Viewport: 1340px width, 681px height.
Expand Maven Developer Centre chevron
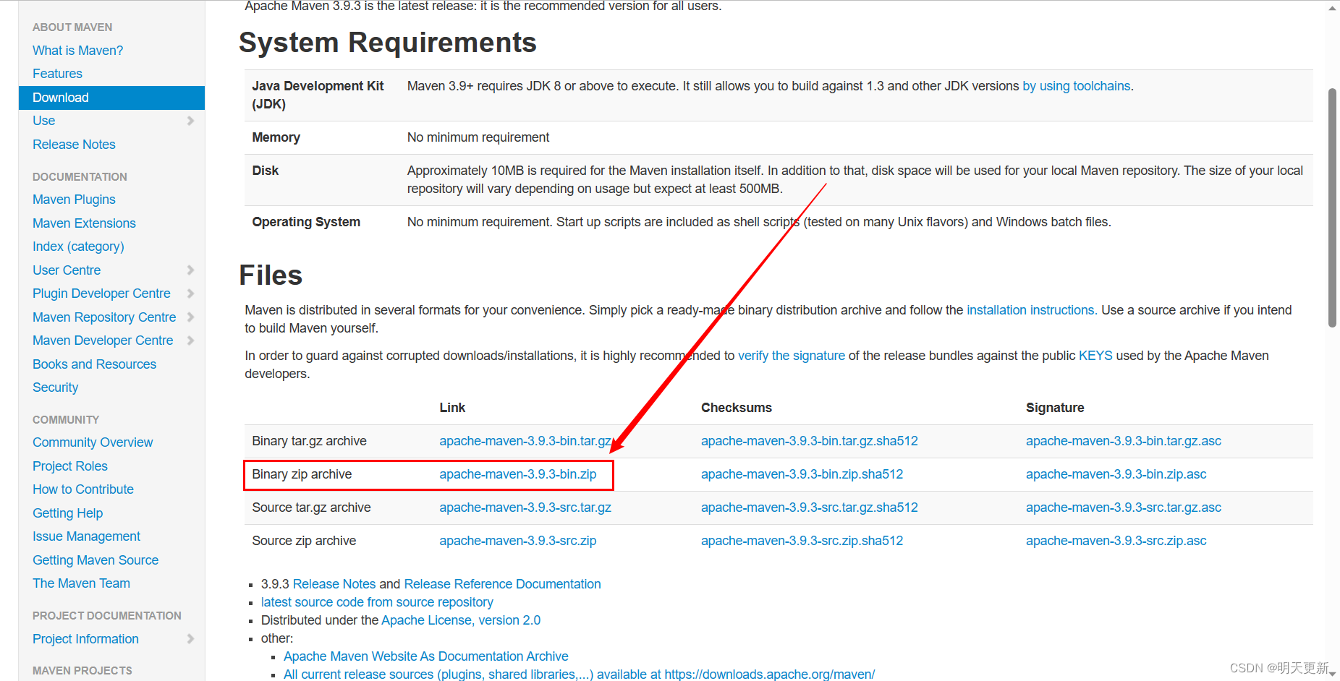point(190,340)
